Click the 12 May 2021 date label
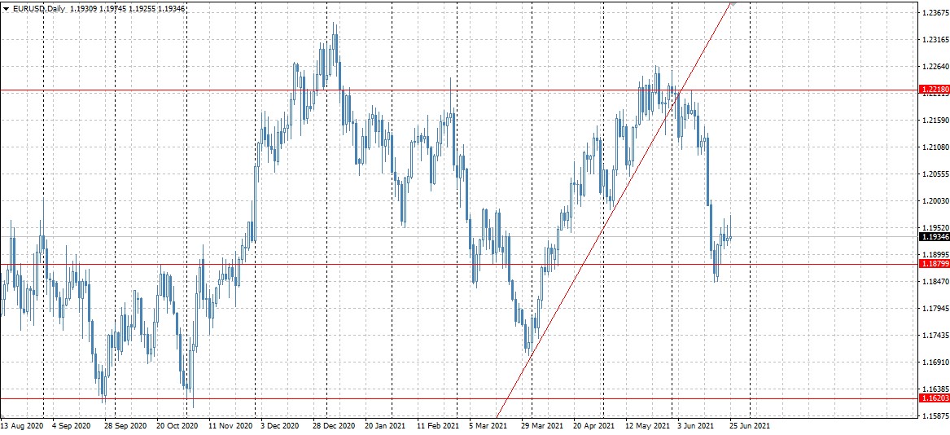The image size is (950, 435). tap(650, 426)
